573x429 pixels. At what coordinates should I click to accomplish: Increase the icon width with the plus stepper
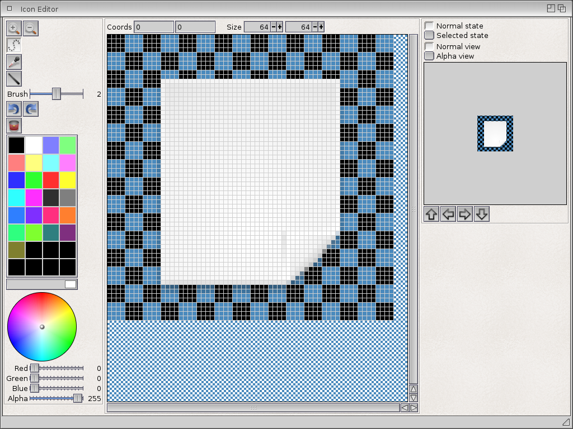coord(280,27)
